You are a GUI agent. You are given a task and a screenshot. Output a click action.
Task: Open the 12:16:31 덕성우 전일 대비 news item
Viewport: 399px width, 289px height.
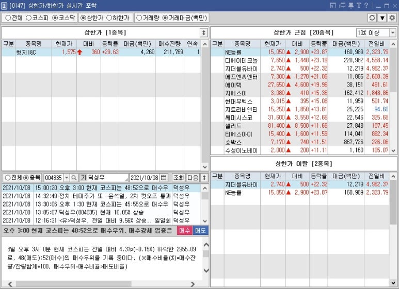point(101,220)
